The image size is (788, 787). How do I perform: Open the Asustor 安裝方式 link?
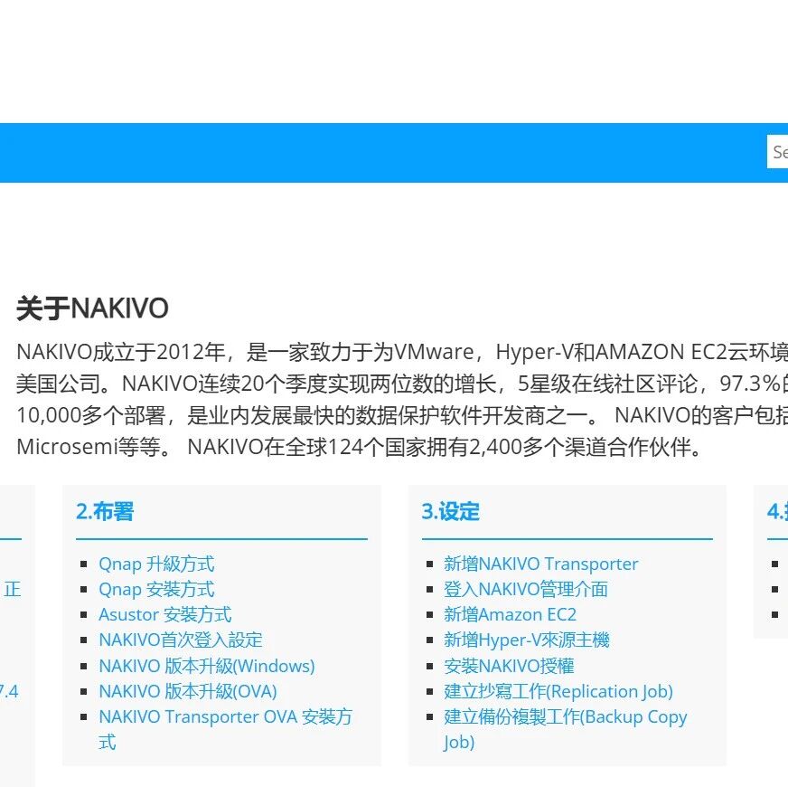point(164,614)
